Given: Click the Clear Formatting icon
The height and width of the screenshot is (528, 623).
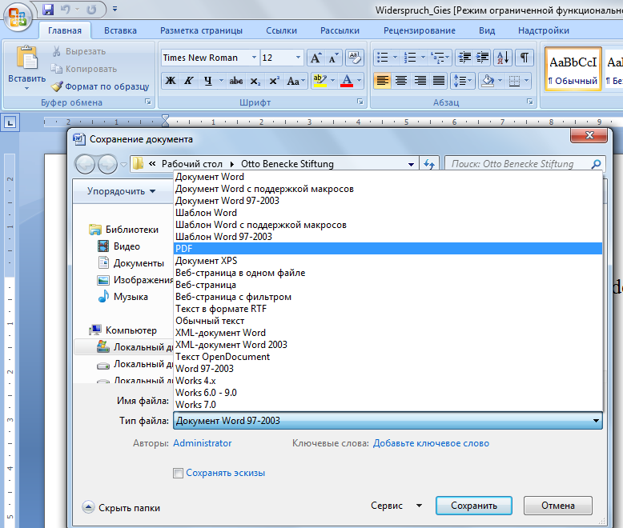Looking at the screenshot, I should click(355, 58).
